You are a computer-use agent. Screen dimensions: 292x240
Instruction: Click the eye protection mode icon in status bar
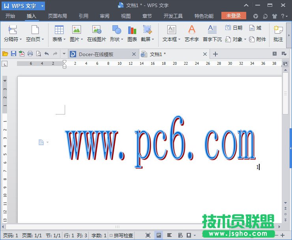(x=189, y=235)
